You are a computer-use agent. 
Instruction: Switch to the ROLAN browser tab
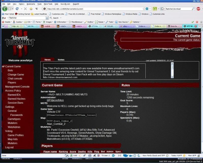click(x=110, y=26)
